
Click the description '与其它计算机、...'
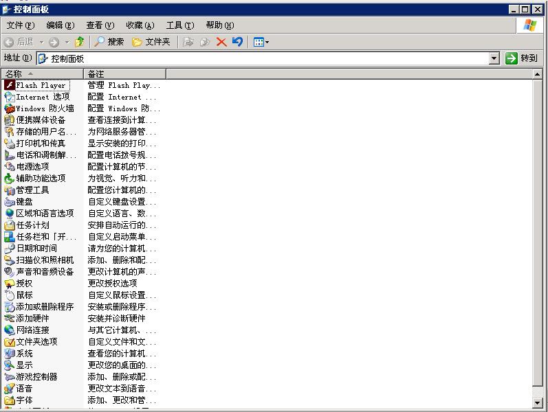click(x=122, y=330)
